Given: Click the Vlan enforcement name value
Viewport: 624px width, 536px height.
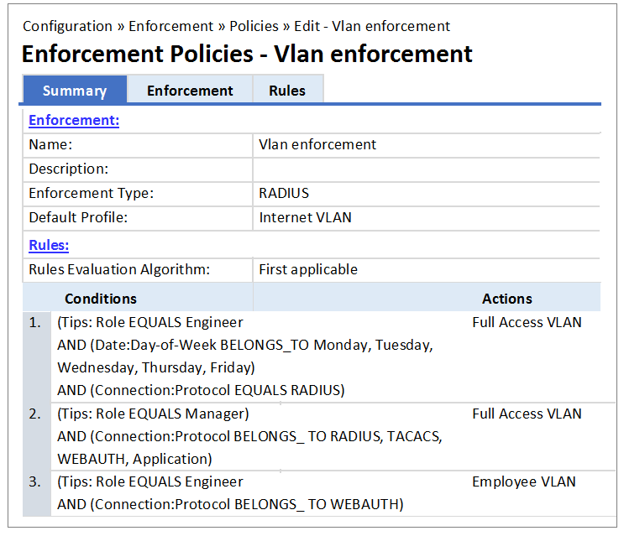Looking at the screenshot, I should coord(317,144).
